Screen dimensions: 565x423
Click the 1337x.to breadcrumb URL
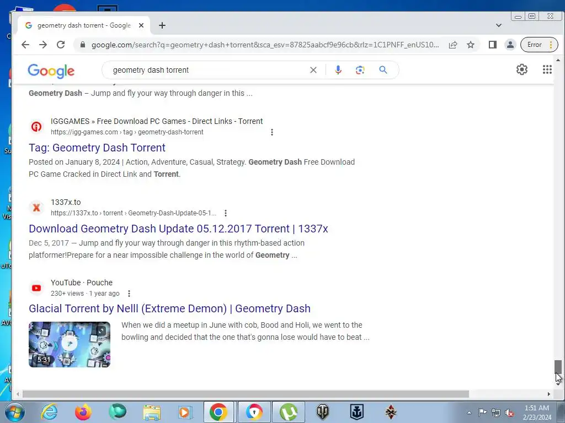(134, 213)
